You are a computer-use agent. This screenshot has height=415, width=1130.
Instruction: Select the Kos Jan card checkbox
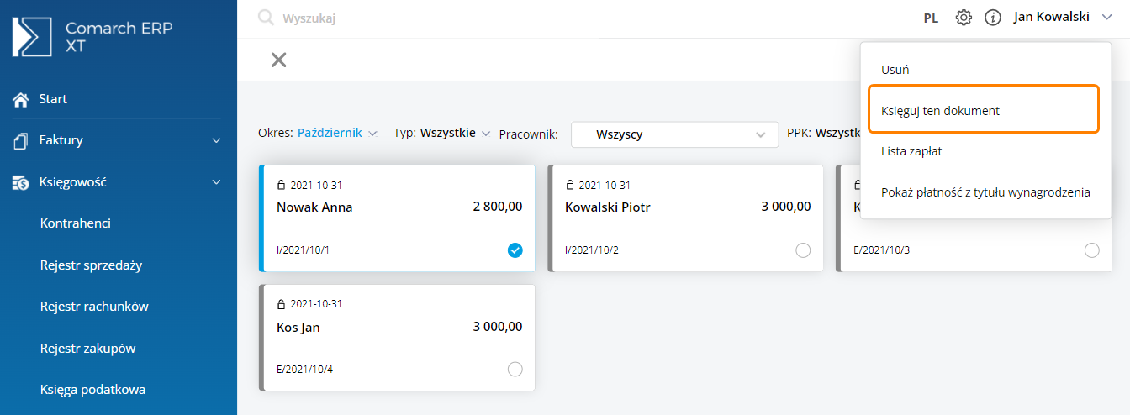(x=515, y=369)
